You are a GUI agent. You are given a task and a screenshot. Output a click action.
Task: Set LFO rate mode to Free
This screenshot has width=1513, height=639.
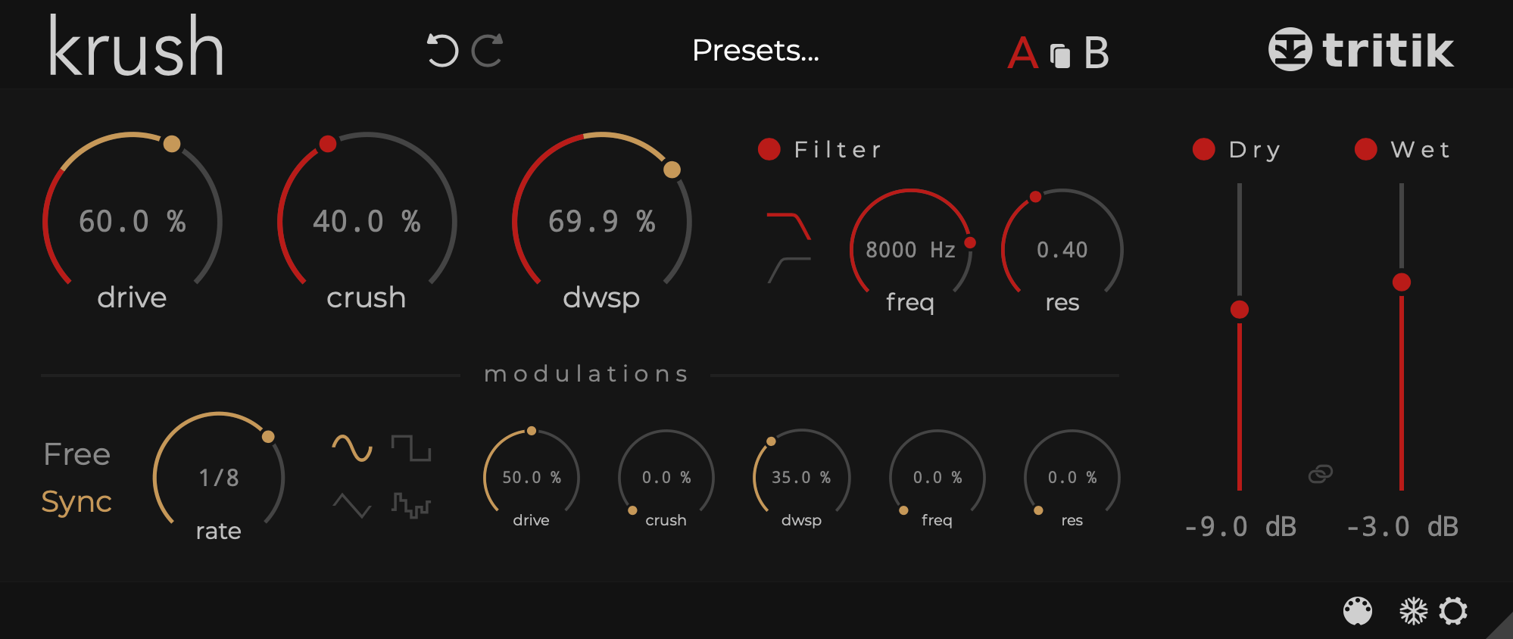pos(77,454)
